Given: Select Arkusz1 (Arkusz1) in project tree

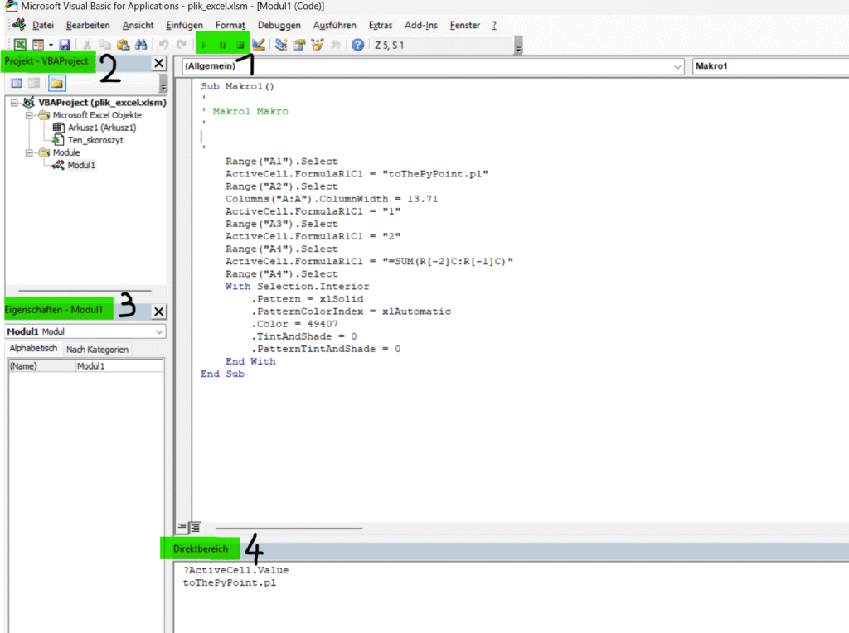Looking at the screenshot, I should [x=102, y=128].
